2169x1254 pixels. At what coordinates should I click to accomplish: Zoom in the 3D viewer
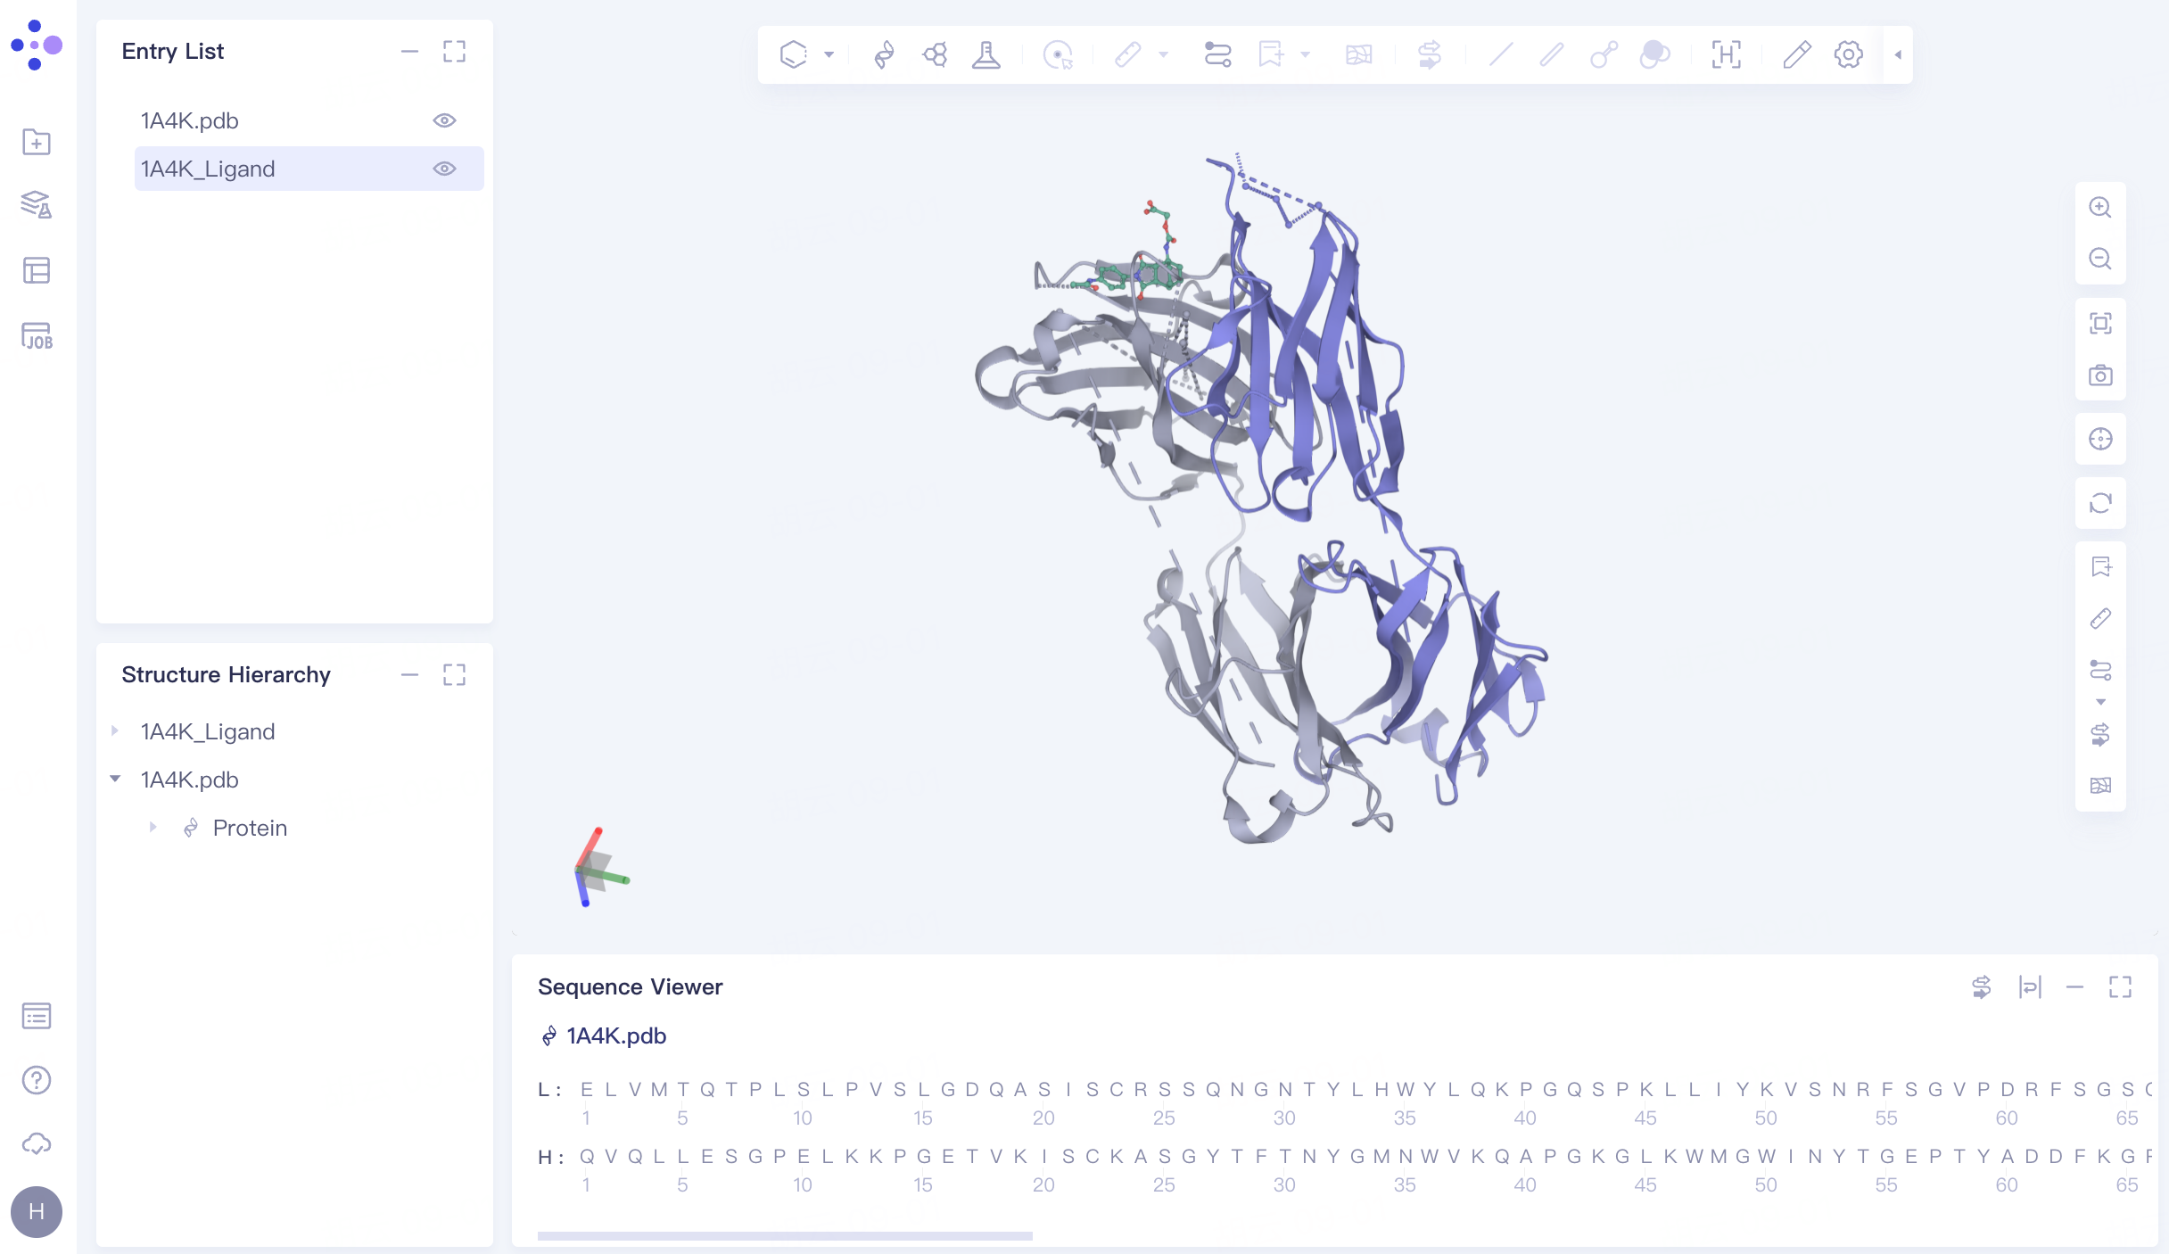tap(2100, 208)
